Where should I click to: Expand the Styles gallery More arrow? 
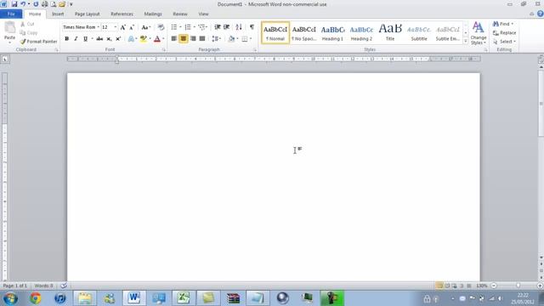(466, 42)
